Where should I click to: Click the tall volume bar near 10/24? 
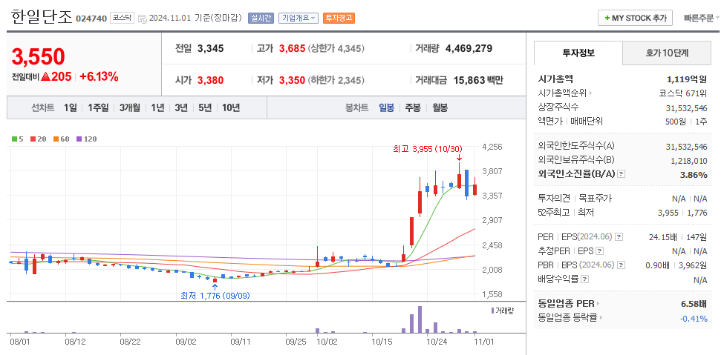point(420,319)
